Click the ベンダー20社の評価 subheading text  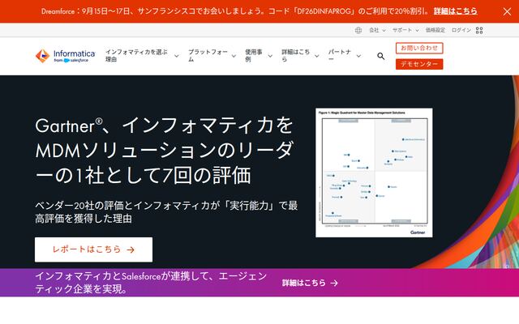click(x=166, y=212)
